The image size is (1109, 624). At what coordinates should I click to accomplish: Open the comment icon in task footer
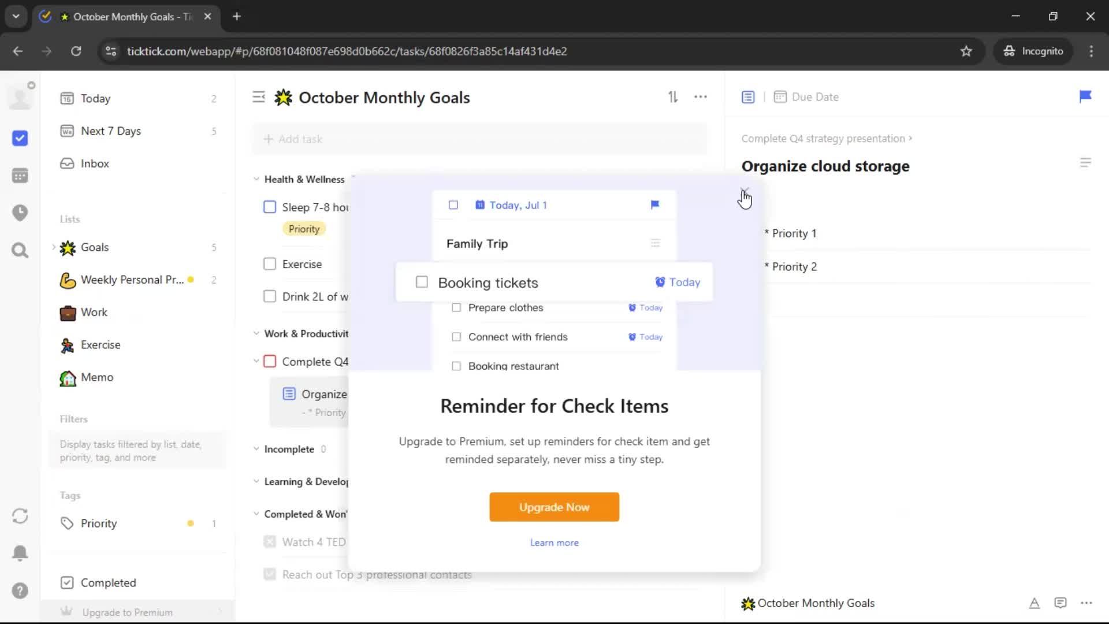point(1060,603)
